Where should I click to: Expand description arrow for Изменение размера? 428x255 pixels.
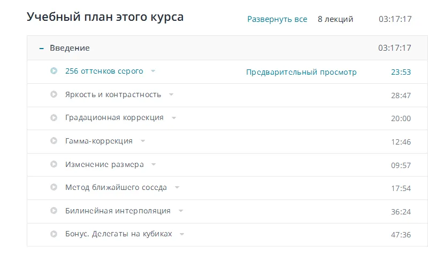tap(154, 164)
